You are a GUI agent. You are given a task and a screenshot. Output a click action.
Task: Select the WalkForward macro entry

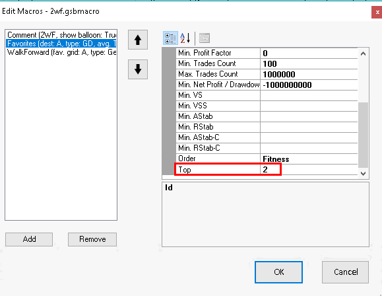tap(61, 52)
